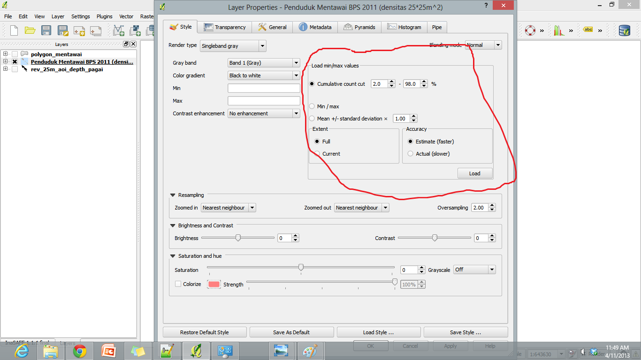
Task: Click the yellow abc labeling icon
Action: click(588, 30)
